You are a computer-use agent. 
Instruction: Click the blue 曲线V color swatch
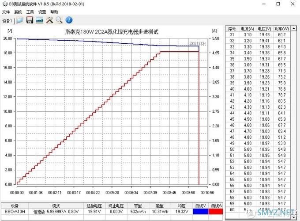(200, 211)
